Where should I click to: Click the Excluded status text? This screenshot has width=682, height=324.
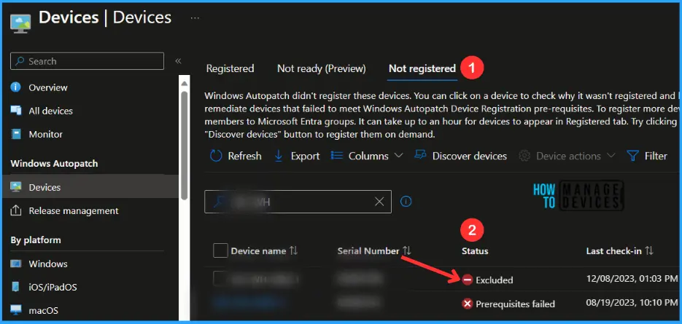click(x=494, y=280)
